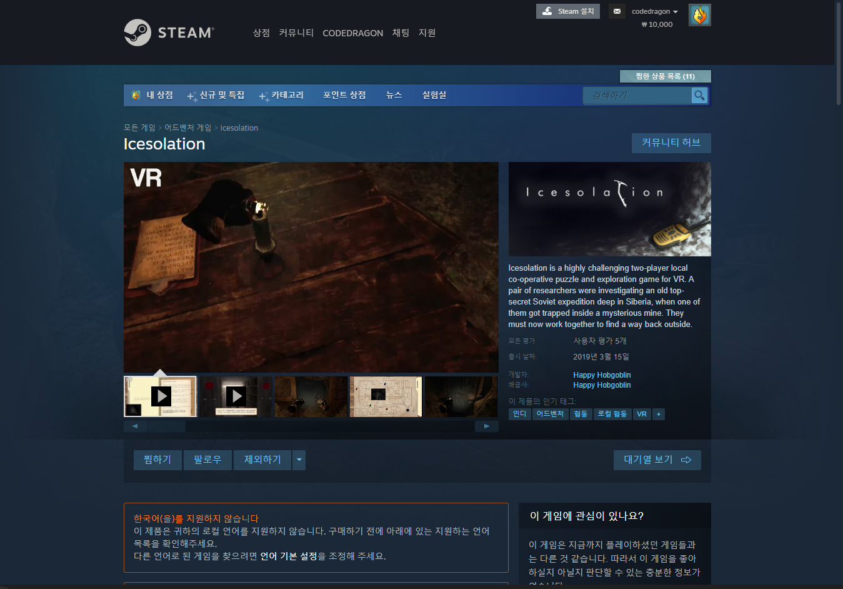Open the flame user avatar

coord(699,15)
